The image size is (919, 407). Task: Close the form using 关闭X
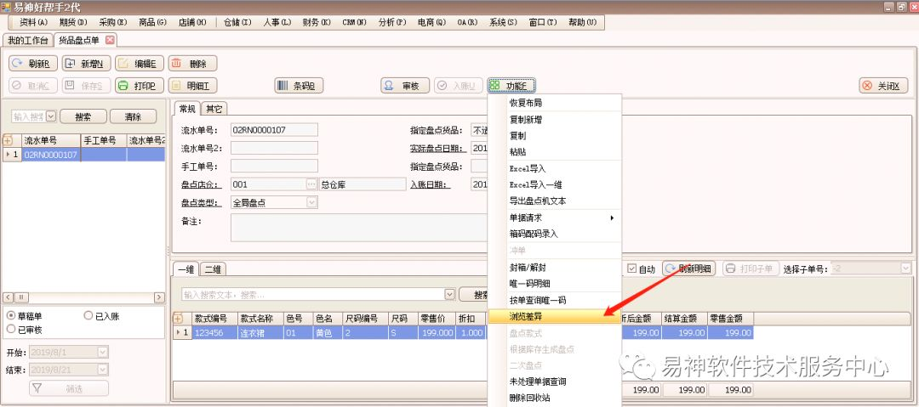click(x=884, y=86)
